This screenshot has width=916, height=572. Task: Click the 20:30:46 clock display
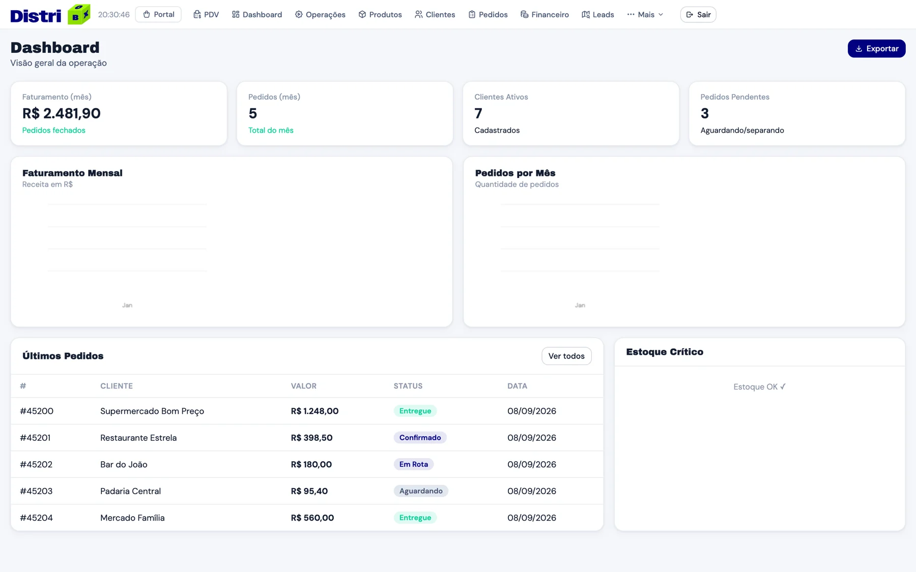click(113, 14)
